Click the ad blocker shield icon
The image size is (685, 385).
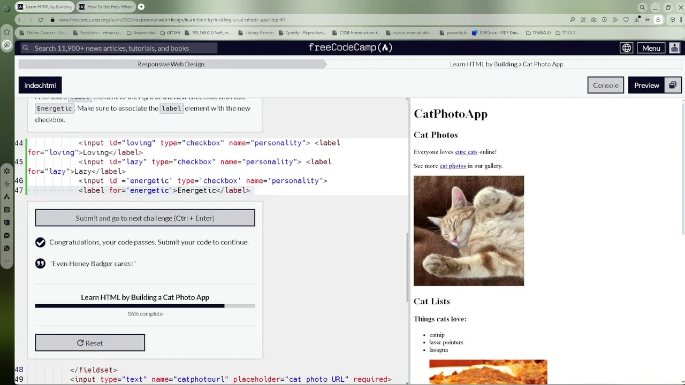point(605,20)
